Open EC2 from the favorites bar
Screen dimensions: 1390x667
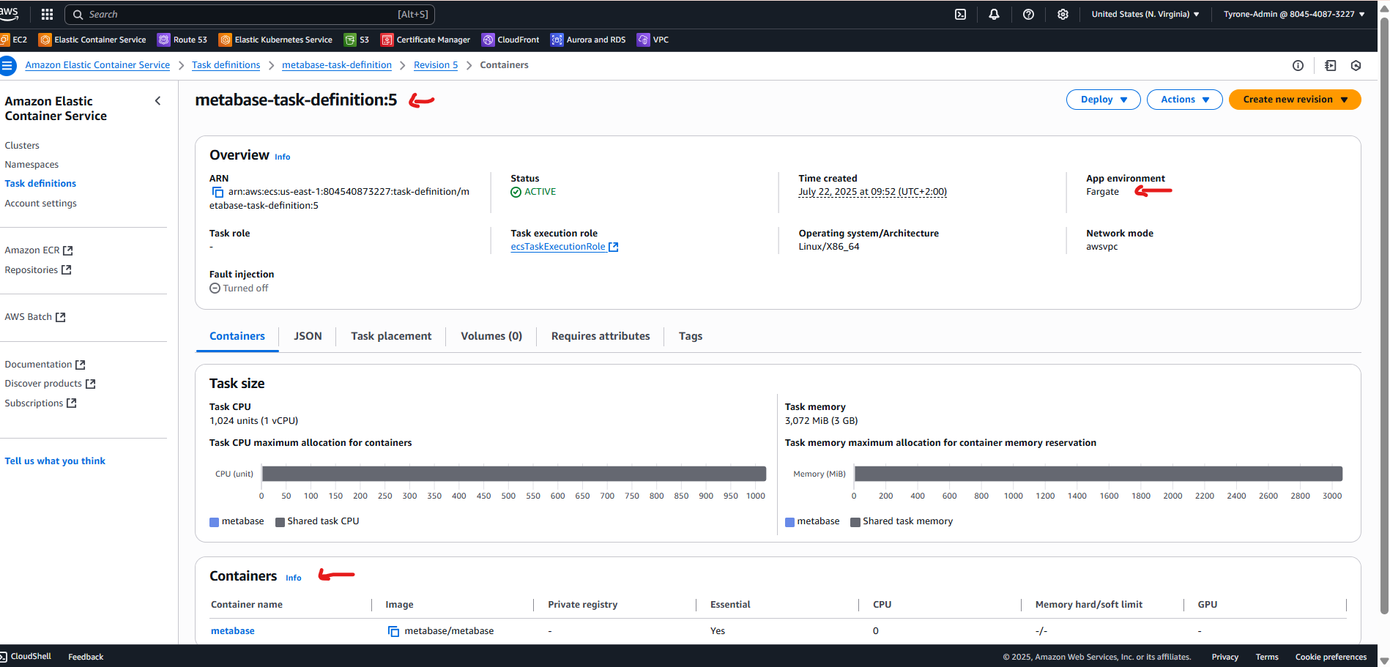pos(15,40)
